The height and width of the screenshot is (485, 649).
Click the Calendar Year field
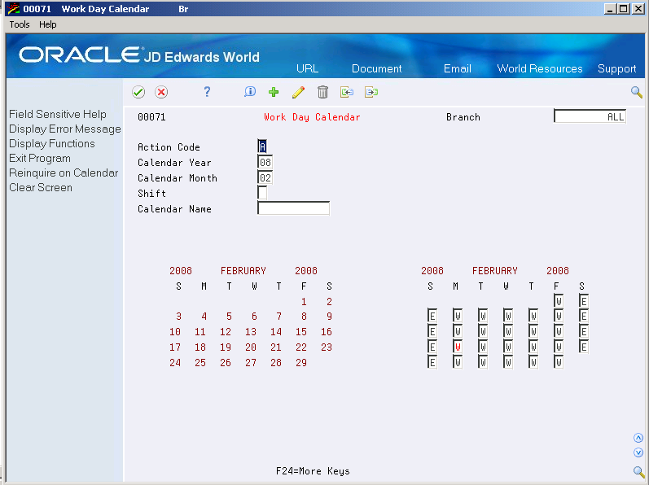coord(265,162)
